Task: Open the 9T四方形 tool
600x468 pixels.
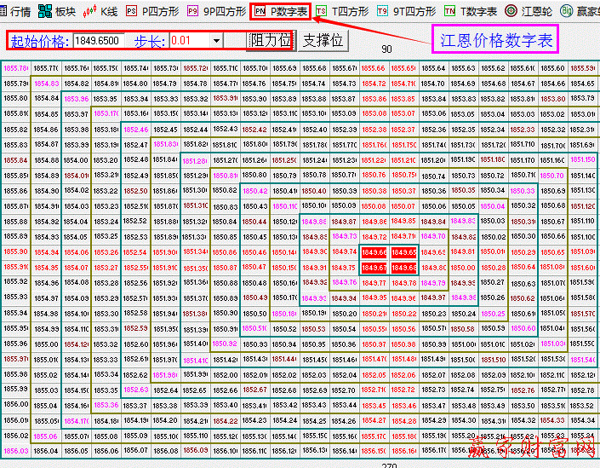Action: coord(407,11)
